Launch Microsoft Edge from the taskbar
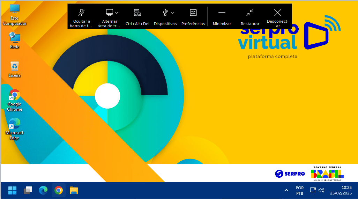The height and width of the screenshot is (199, 358). click(43, 190)
